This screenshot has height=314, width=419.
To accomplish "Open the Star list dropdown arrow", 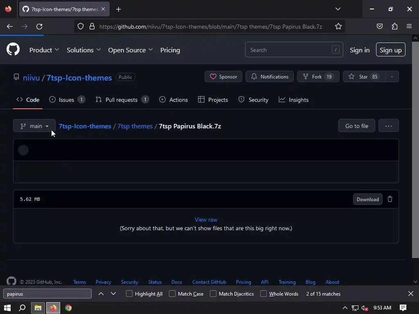I will 392,76.
